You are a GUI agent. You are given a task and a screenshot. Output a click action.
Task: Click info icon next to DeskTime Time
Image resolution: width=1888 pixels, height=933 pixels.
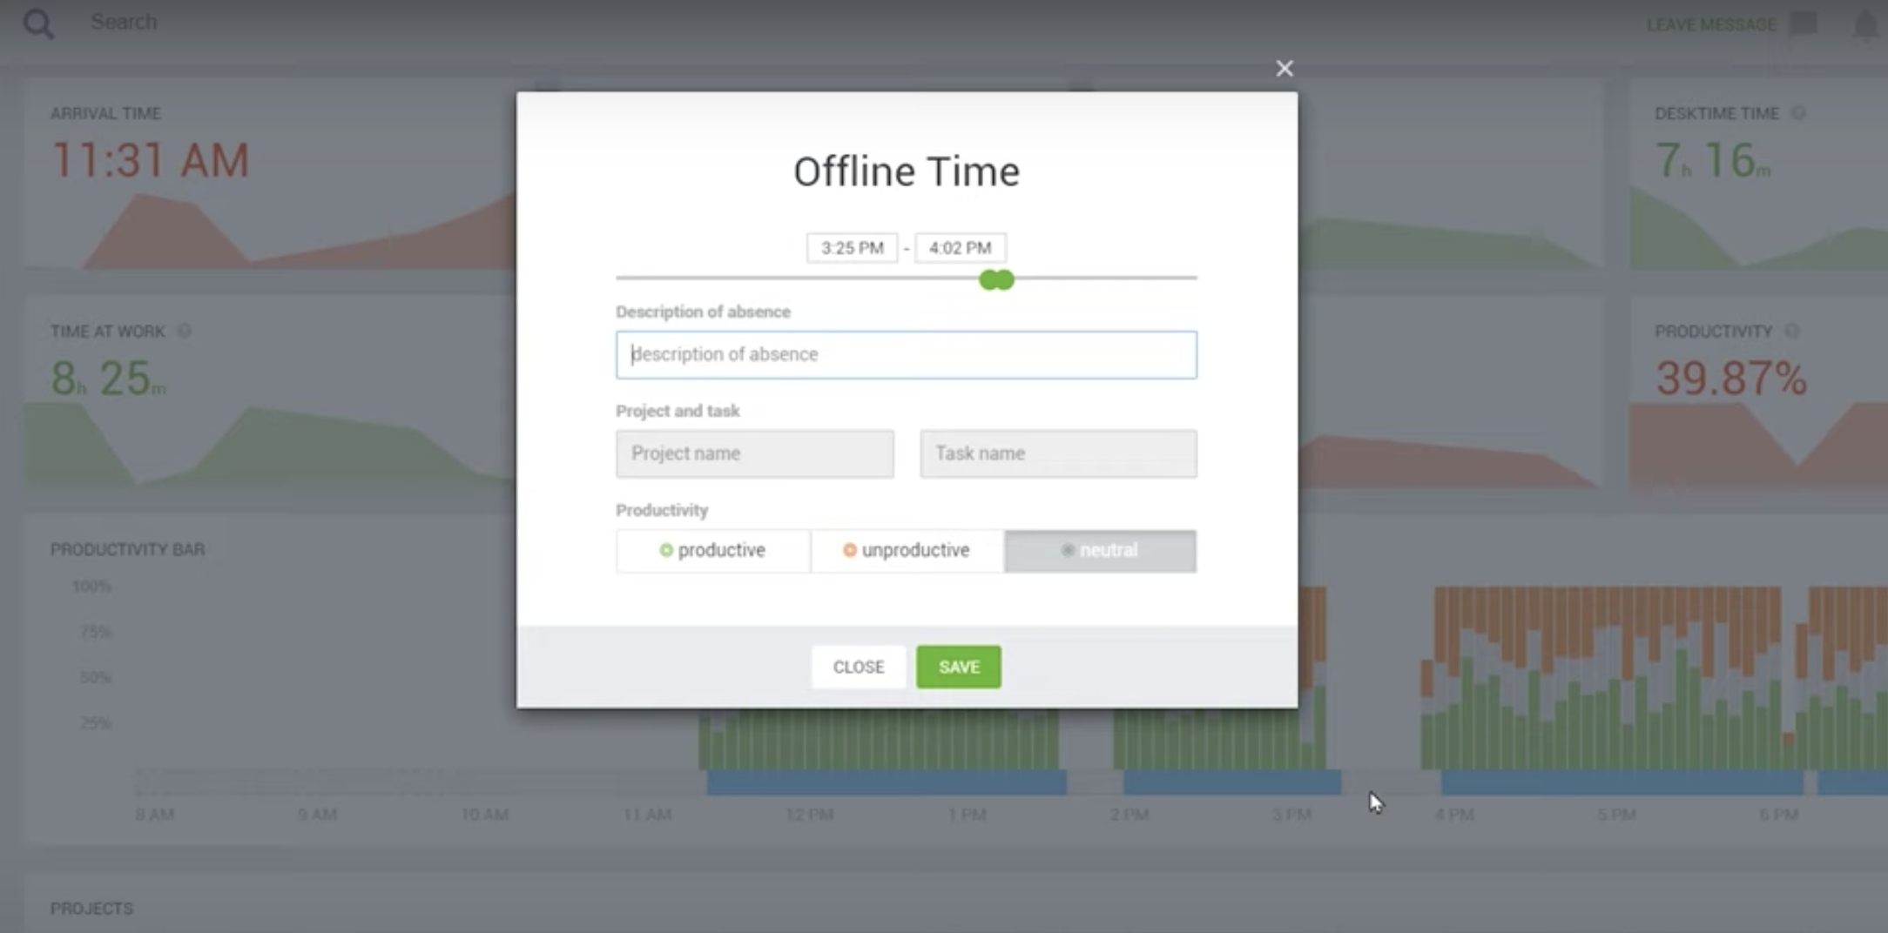1798,113
